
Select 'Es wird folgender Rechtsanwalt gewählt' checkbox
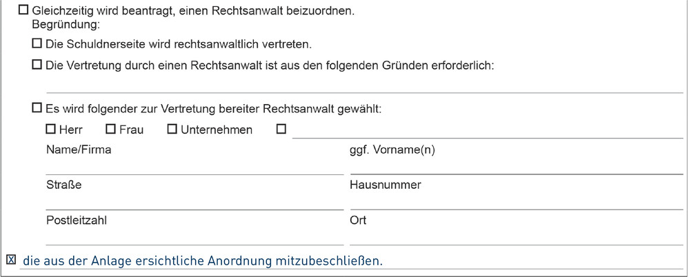(x=37, y=107)
